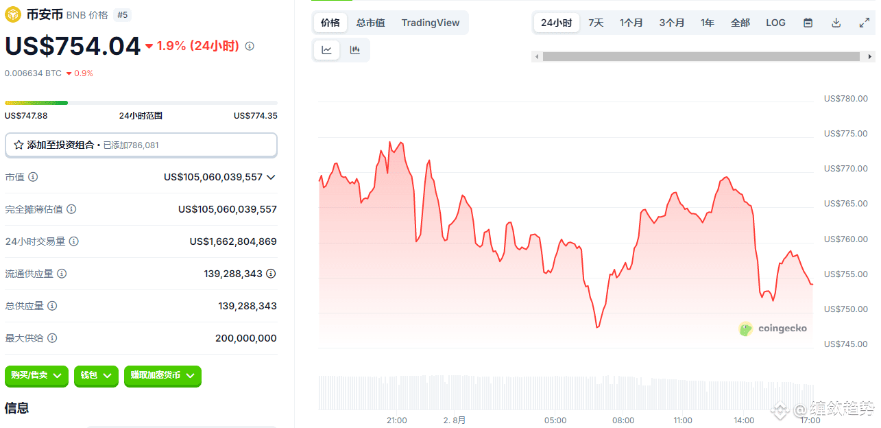Select the 价格 chart tab
Viewport: 881px width, 428px height.
pos(330,23)
